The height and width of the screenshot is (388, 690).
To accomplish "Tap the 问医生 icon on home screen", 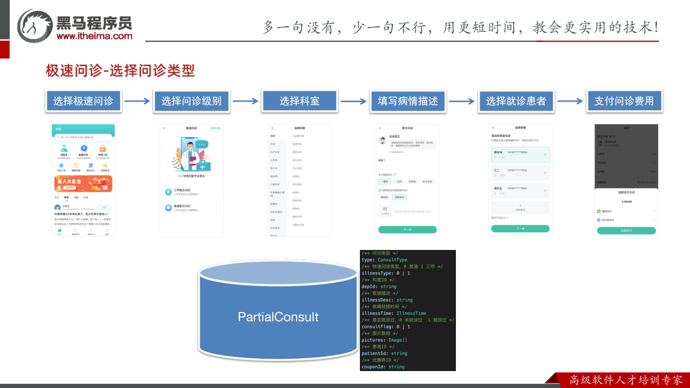I will coord(64,148).
